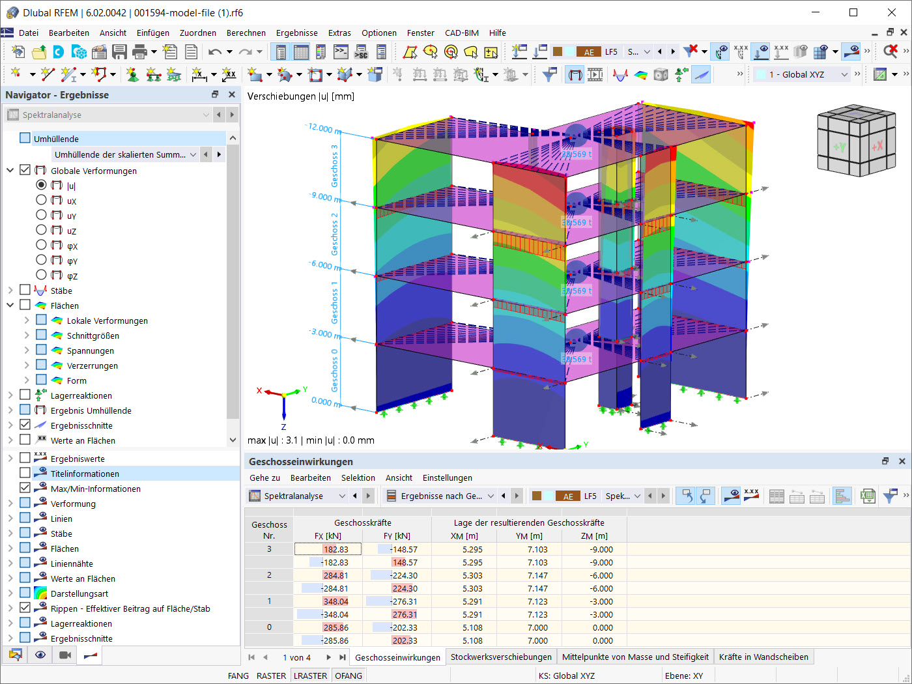Select the new opening tool
This screenshot has width=912, height=684.
(x=315, y=75)
